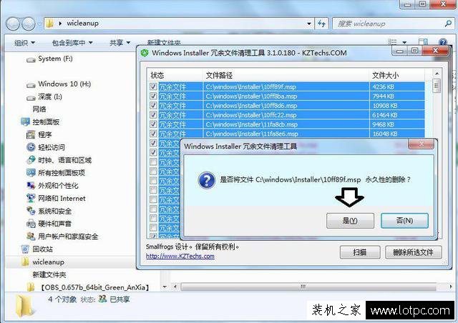Click the 新建文件夹 toolbar button
This screenshot has width=458, height=323.
tap(164, 43)
